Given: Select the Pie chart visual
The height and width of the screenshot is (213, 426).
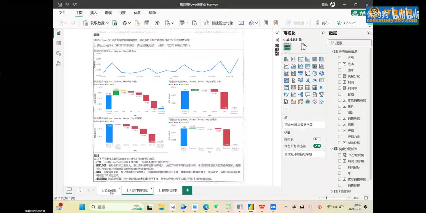Looking at the screenshot, I should [315, 73].
